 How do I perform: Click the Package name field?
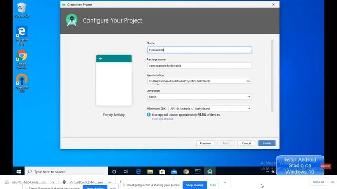click(x=200, y=65)
